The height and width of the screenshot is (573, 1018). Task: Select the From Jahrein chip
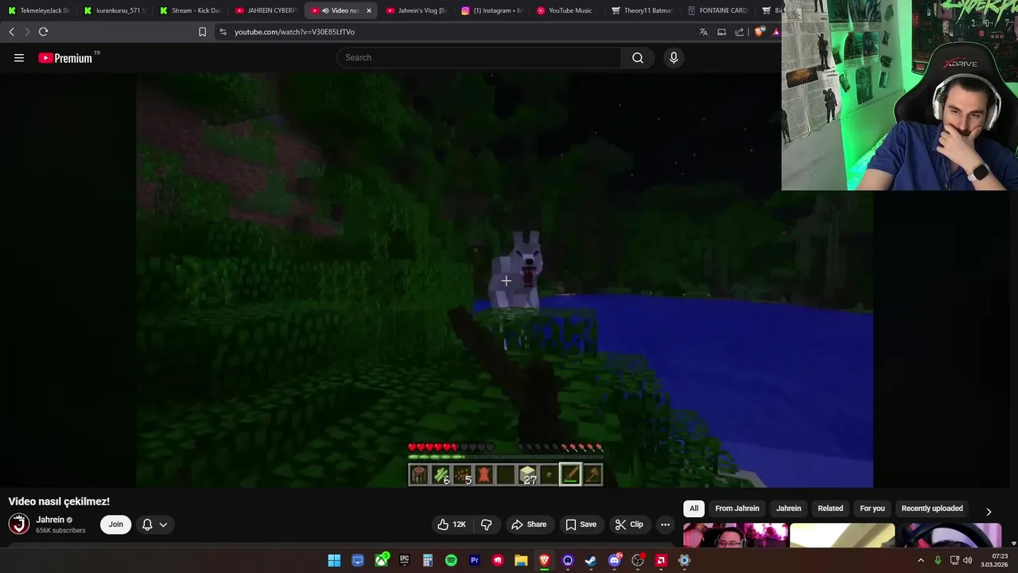pos(737,509)
